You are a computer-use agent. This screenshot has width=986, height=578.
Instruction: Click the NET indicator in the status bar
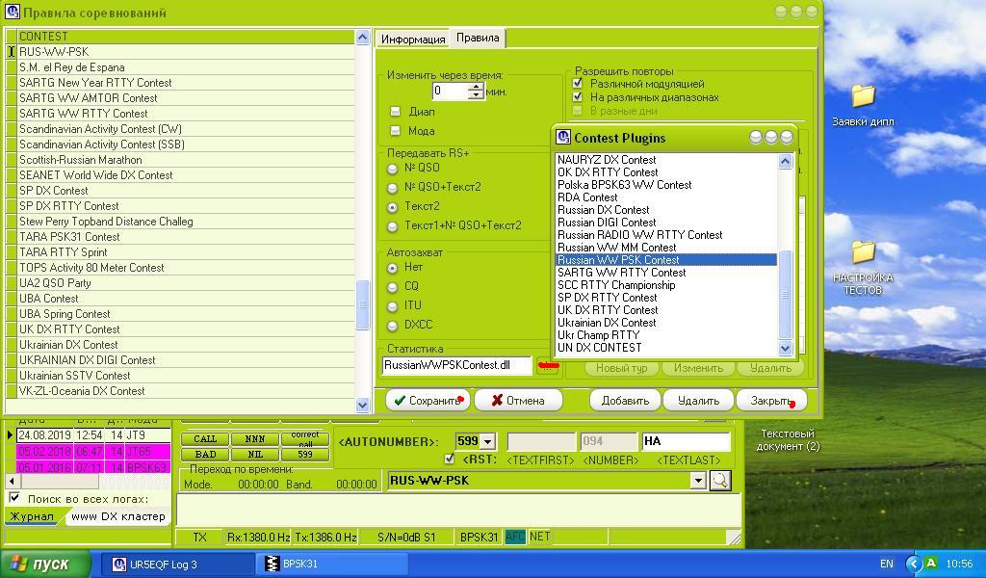[x=539, y=537]
